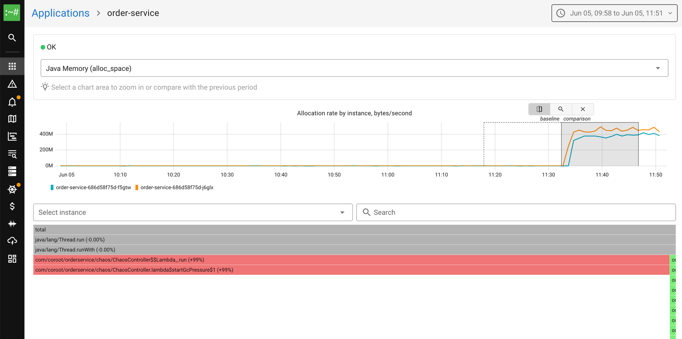Expand the profile type dropdown arrow
Viewport: 682px width, 339px height.
(x=658, y=68)
